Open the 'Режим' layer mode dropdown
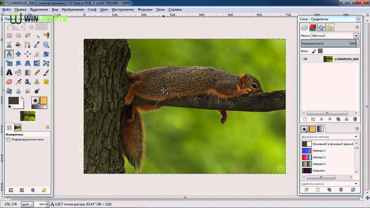Image resolution: width=370 pixels, height=208 pixels. (335, 36)
